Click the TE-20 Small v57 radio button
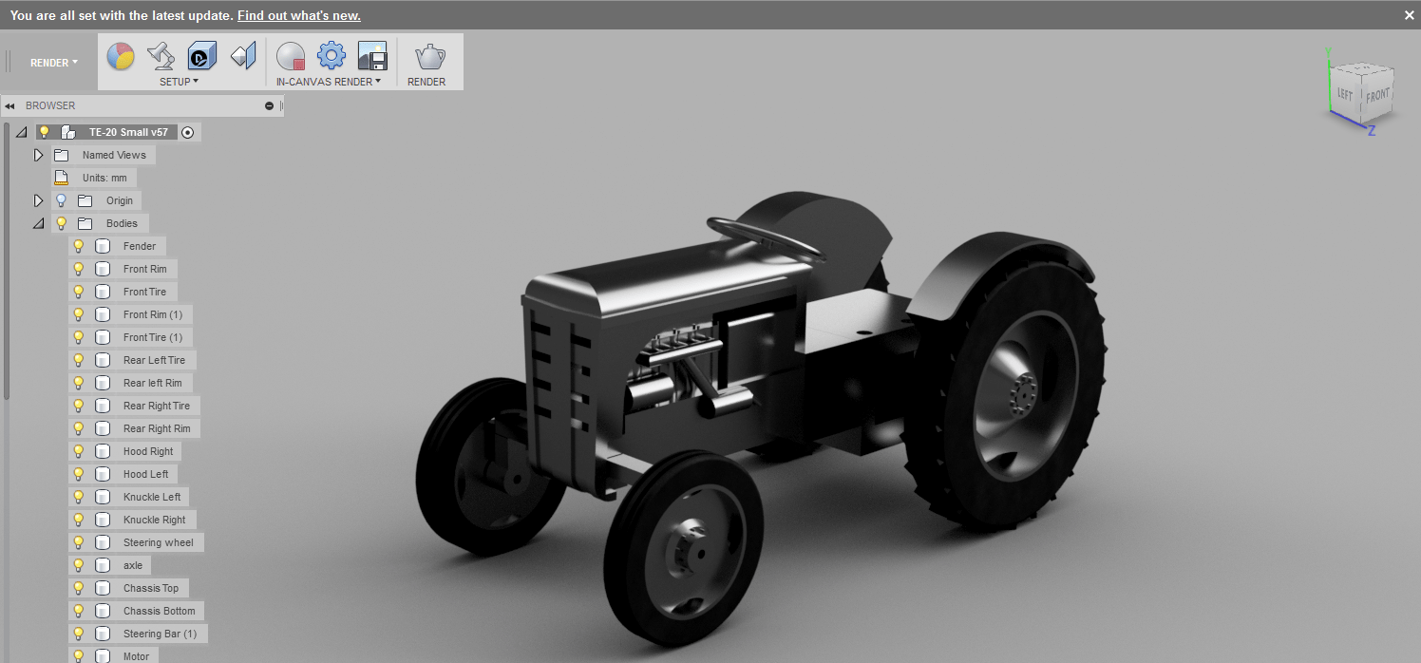Screen dimensions: 1421x663 click(x=188, y=132)
